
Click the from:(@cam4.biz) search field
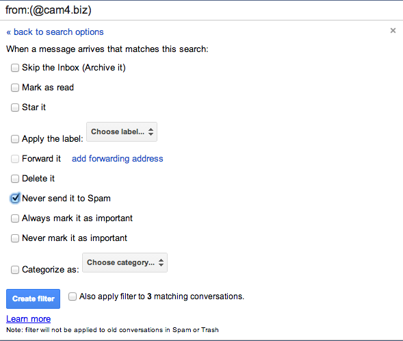(x=201, y=10)
